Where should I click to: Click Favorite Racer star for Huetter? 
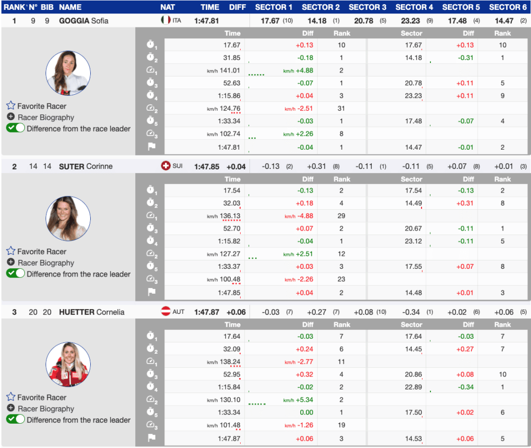click(11, 397)
